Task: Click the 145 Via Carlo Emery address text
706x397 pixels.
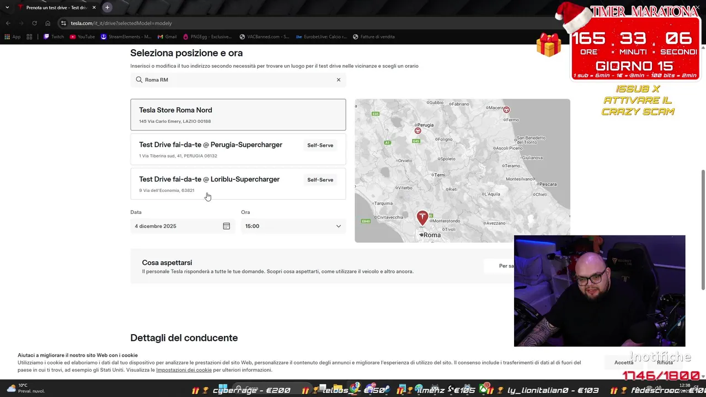Action: pos(175,121)
